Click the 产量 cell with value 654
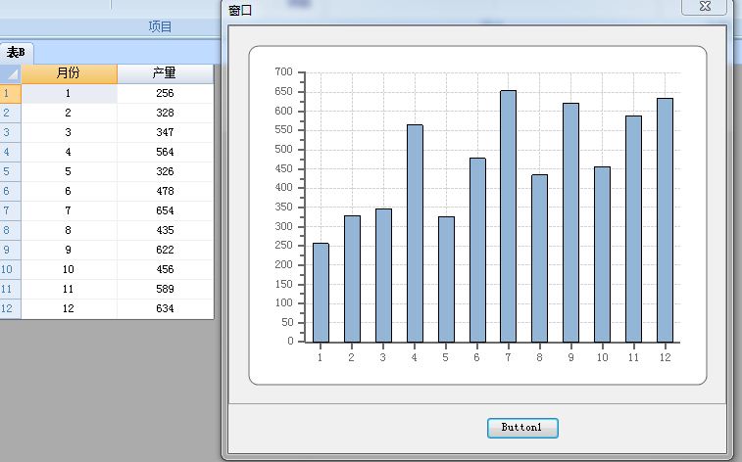742x462 pixels. (x=165, y=210)
